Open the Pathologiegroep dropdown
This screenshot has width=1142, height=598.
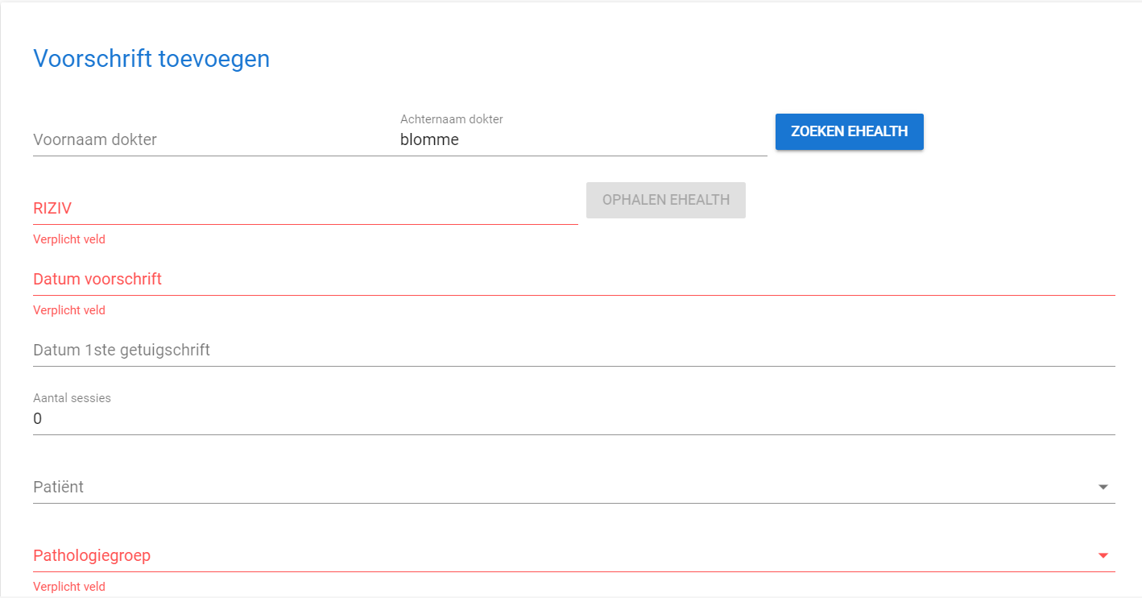coord(564,555)
